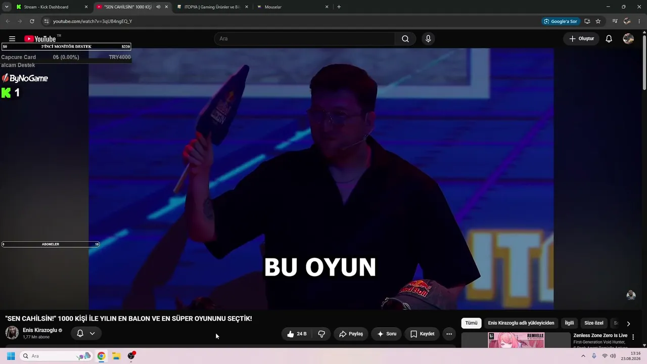This screenshot has height=364, width=647.
Task: Expand the subscription options chevron
Action: (x=92, y=333)
